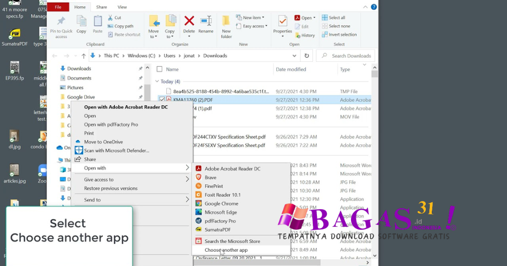Select SumatraPDF in submenu
507x266 pixels.
(218, 230)
